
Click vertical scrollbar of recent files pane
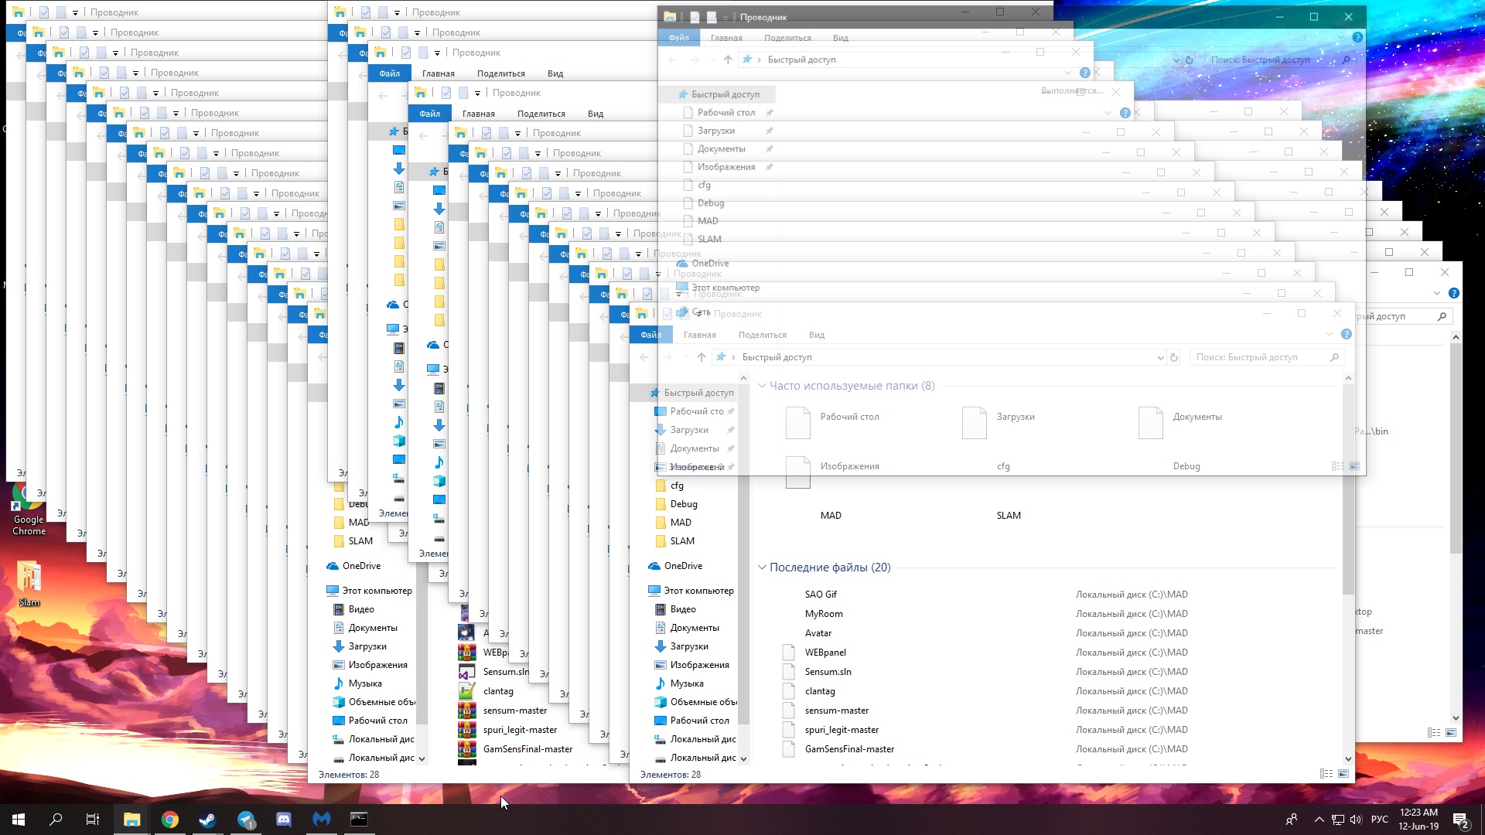(1348, 541)
